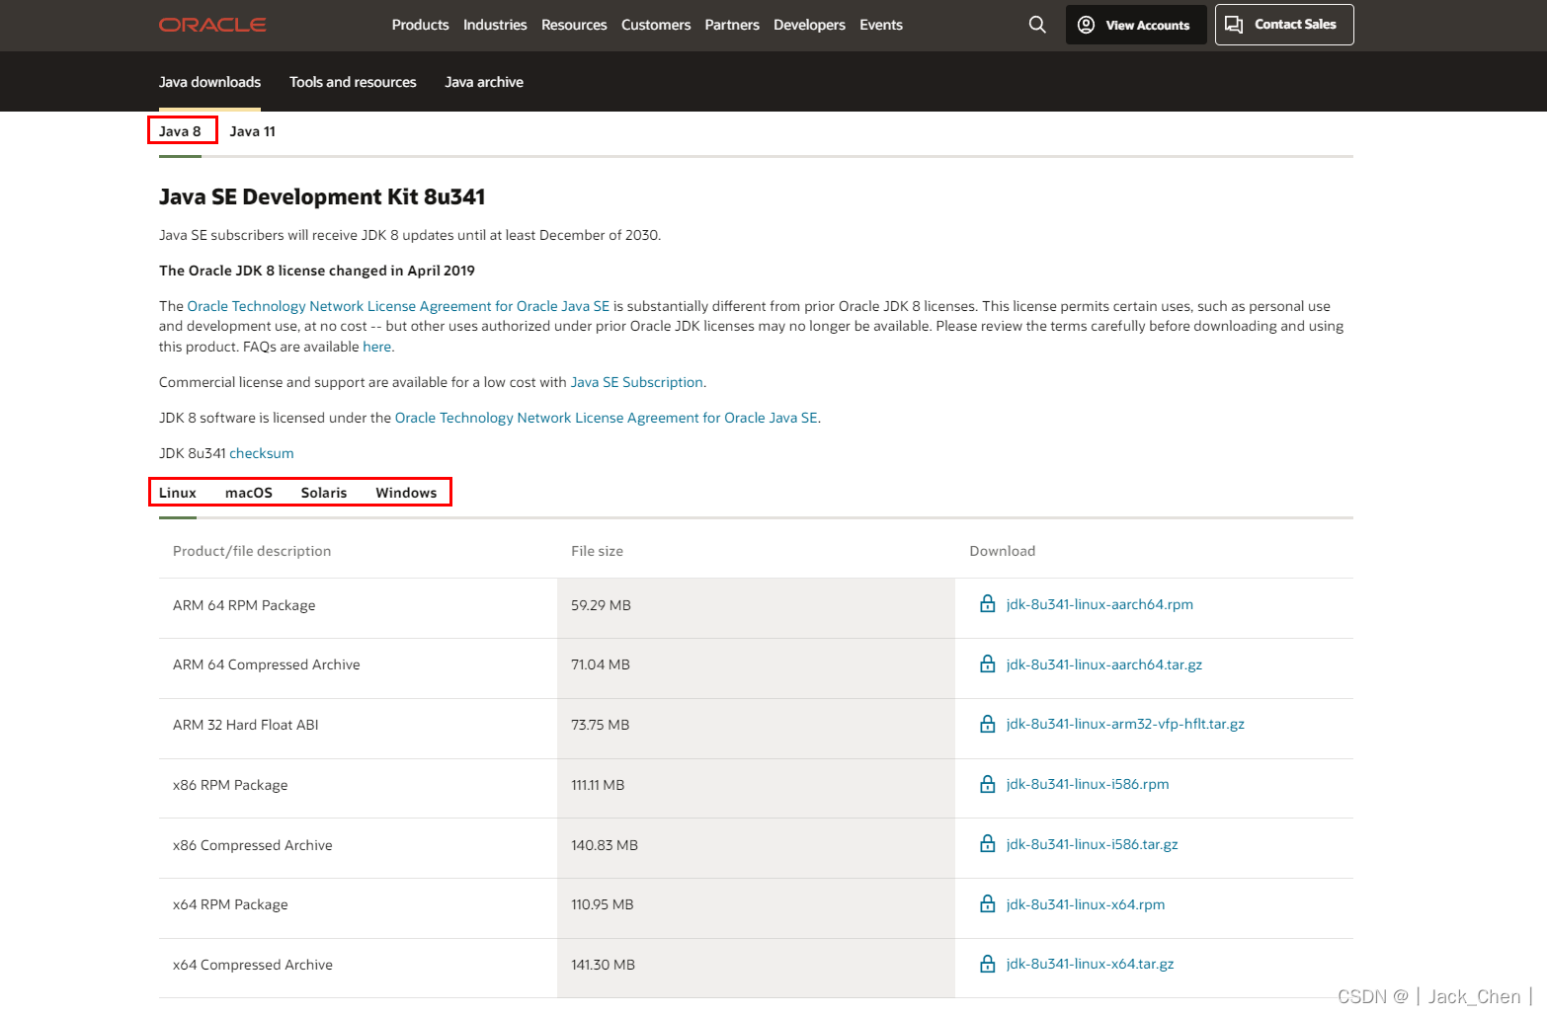Open the Events menu
This screenshot has width=1547, height=1015.
[881, 25]
